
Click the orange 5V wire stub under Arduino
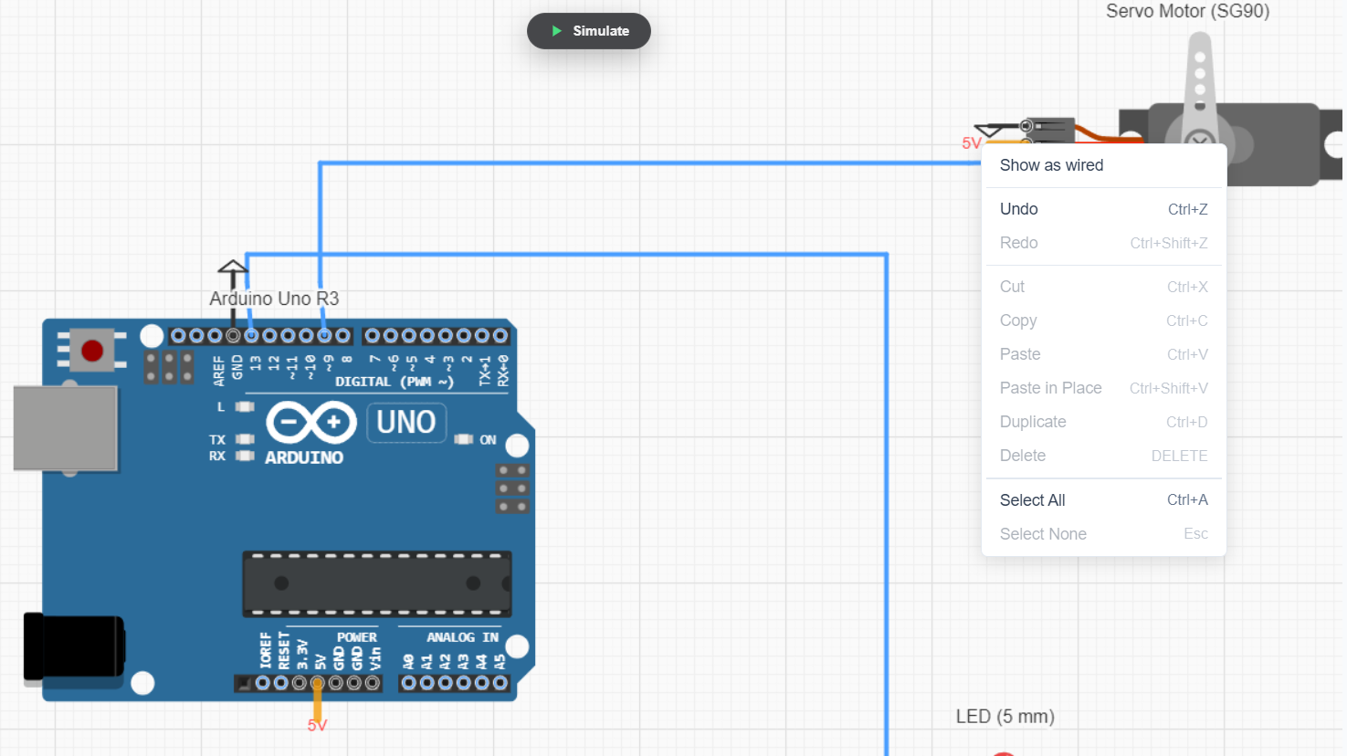(x=318, y=703)
